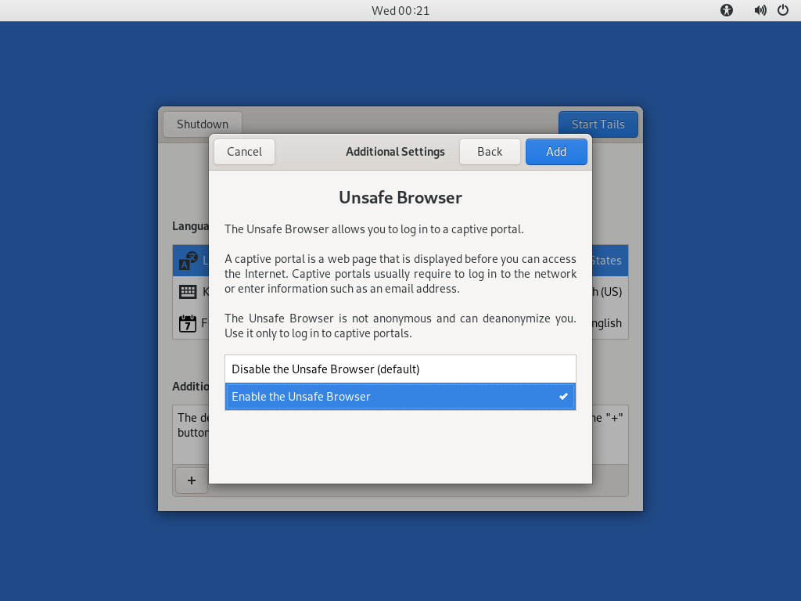This screenshot has width=801, height=601.
Task: Click the power icon in top bar
Action: (x=783, y=10)
